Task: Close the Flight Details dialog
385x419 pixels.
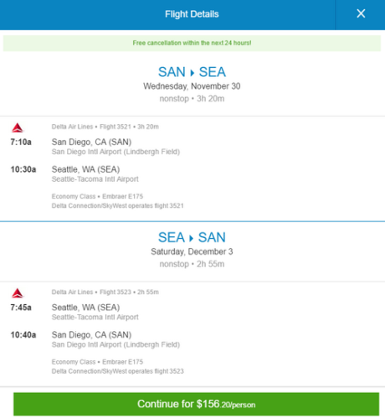Action: point(361,13)
